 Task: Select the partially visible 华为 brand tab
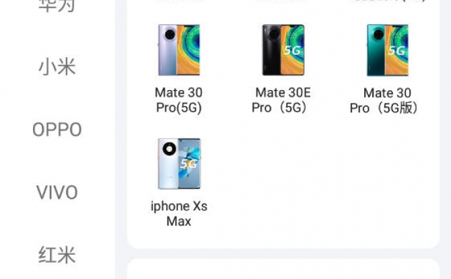tap(57, 6)
